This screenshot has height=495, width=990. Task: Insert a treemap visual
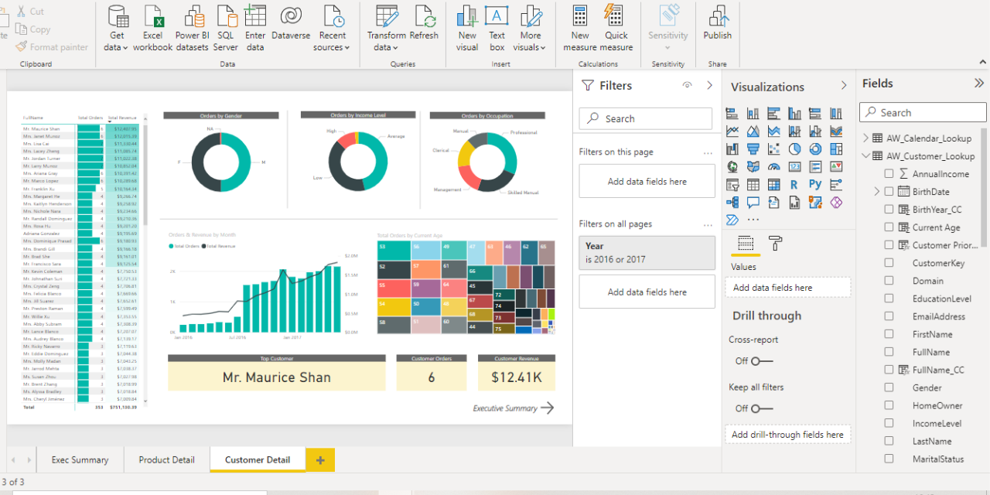[x=836, y=148]
